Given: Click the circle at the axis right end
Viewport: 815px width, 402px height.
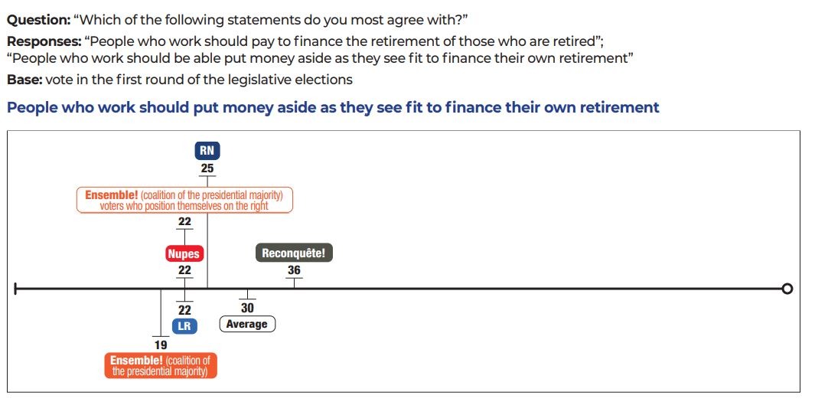Looking at the screenshot, I should coord(787,289).
